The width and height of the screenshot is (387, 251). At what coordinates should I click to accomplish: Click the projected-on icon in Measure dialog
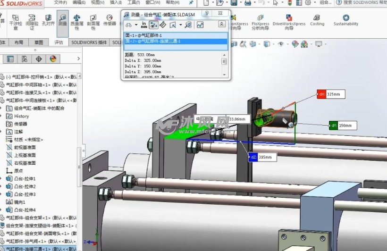(x=173, y=25)
